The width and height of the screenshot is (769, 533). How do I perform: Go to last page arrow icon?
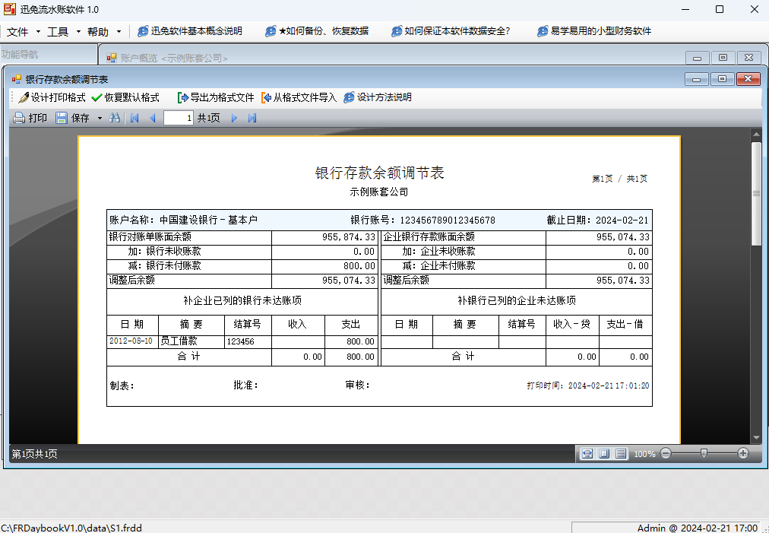252,118
